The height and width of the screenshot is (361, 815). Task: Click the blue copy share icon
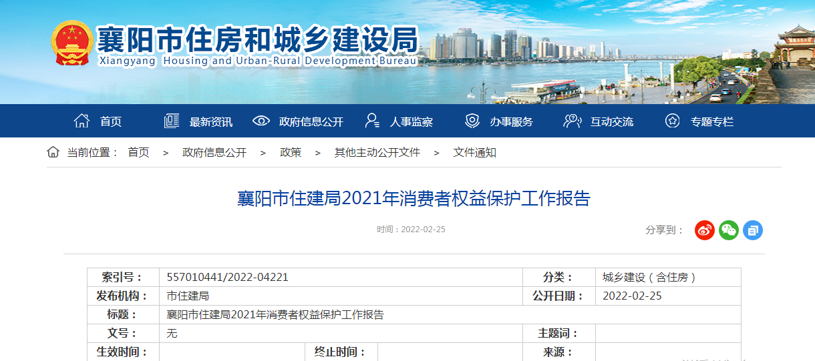point(753,230)
